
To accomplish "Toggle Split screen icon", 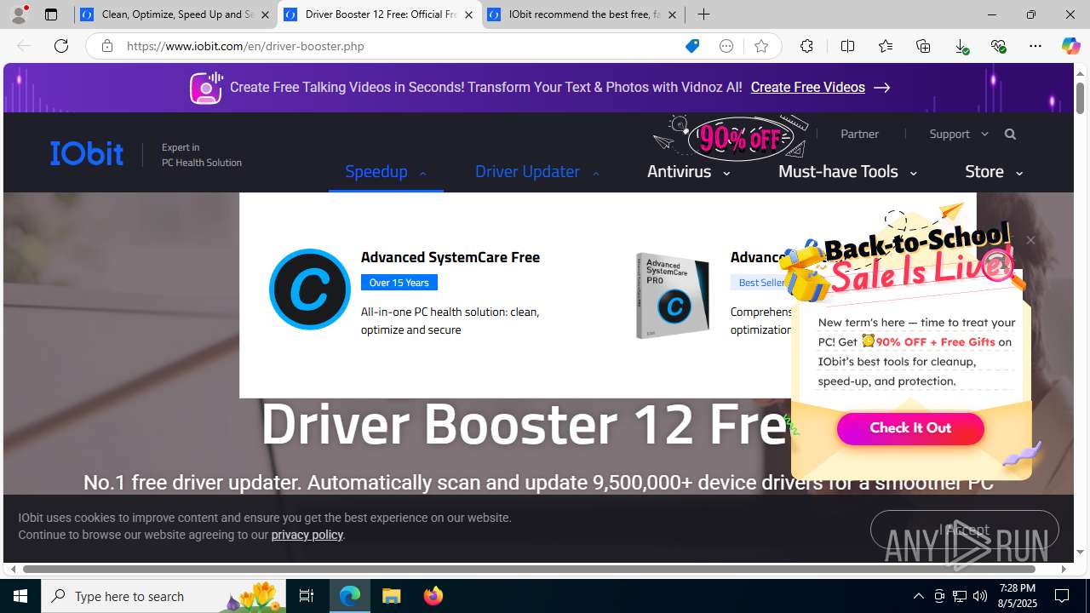I will click(847, 46).
